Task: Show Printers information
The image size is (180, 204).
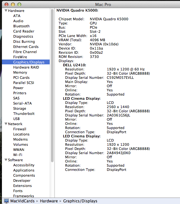Action: click(20, 93)
